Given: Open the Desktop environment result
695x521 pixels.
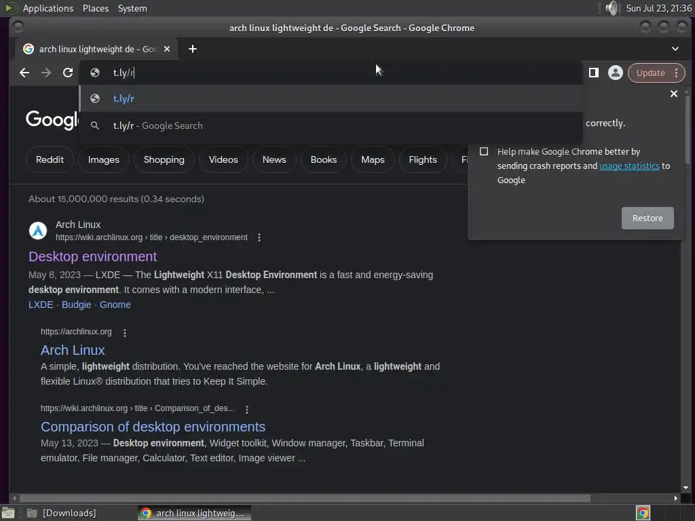Looking at the screenshot, I should click(x=92, y=256).
